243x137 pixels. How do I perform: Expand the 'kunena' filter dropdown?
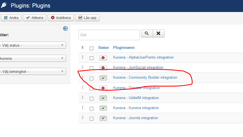tap(33, 58)
